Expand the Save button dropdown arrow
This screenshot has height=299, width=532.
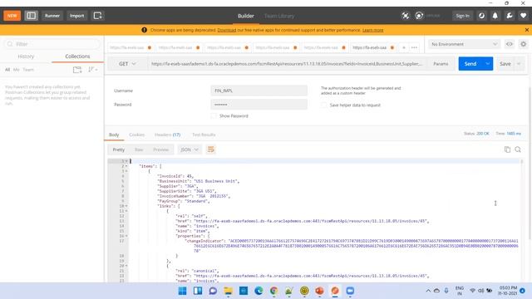tap(519, 64)
